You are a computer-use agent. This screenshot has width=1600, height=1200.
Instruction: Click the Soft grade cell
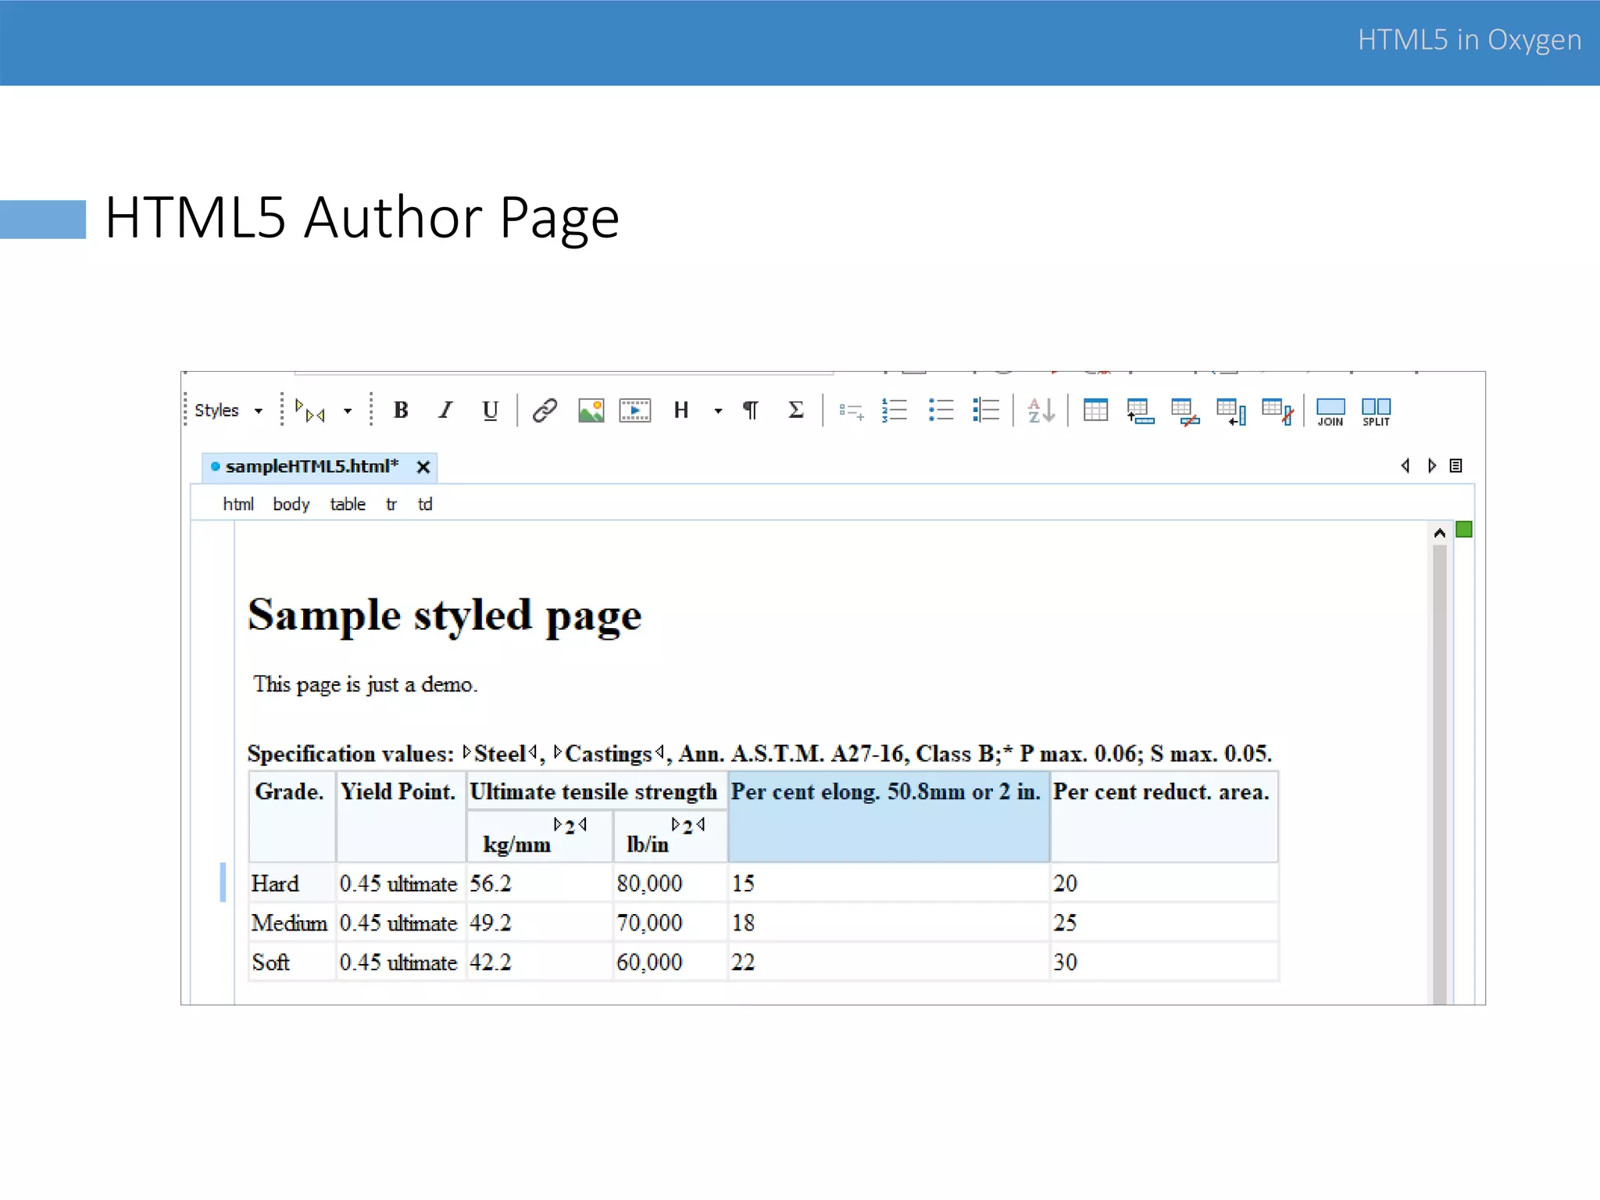[292, 962]
